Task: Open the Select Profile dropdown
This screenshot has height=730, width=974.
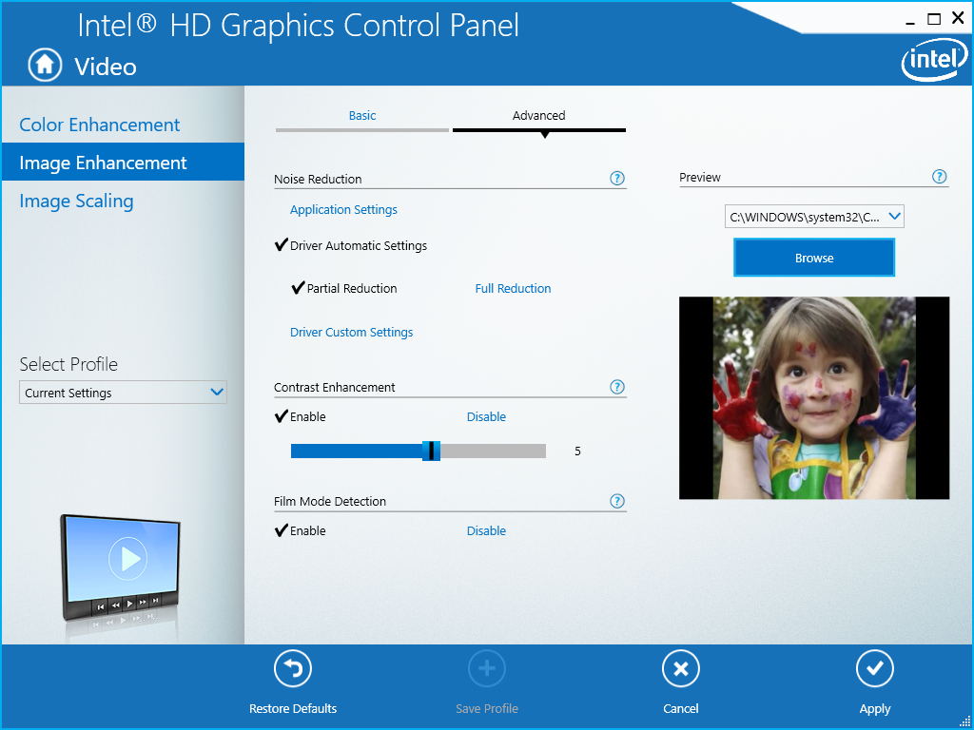Action: coord(123,393)
